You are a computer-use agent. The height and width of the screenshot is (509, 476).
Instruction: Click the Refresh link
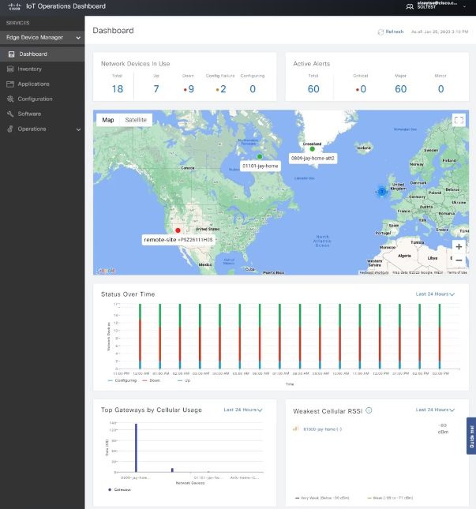pyautogui.click(x=394, y=32)
